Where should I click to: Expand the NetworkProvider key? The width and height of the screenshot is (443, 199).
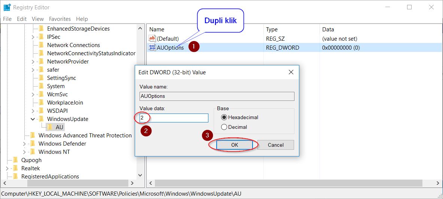[33, 62]
